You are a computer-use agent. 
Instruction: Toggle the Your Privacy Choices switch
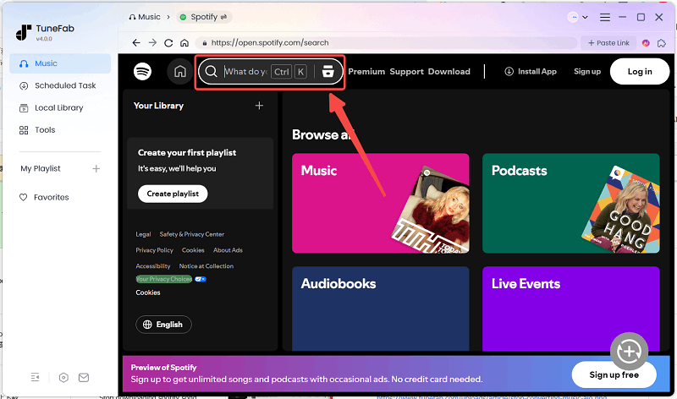201,279
